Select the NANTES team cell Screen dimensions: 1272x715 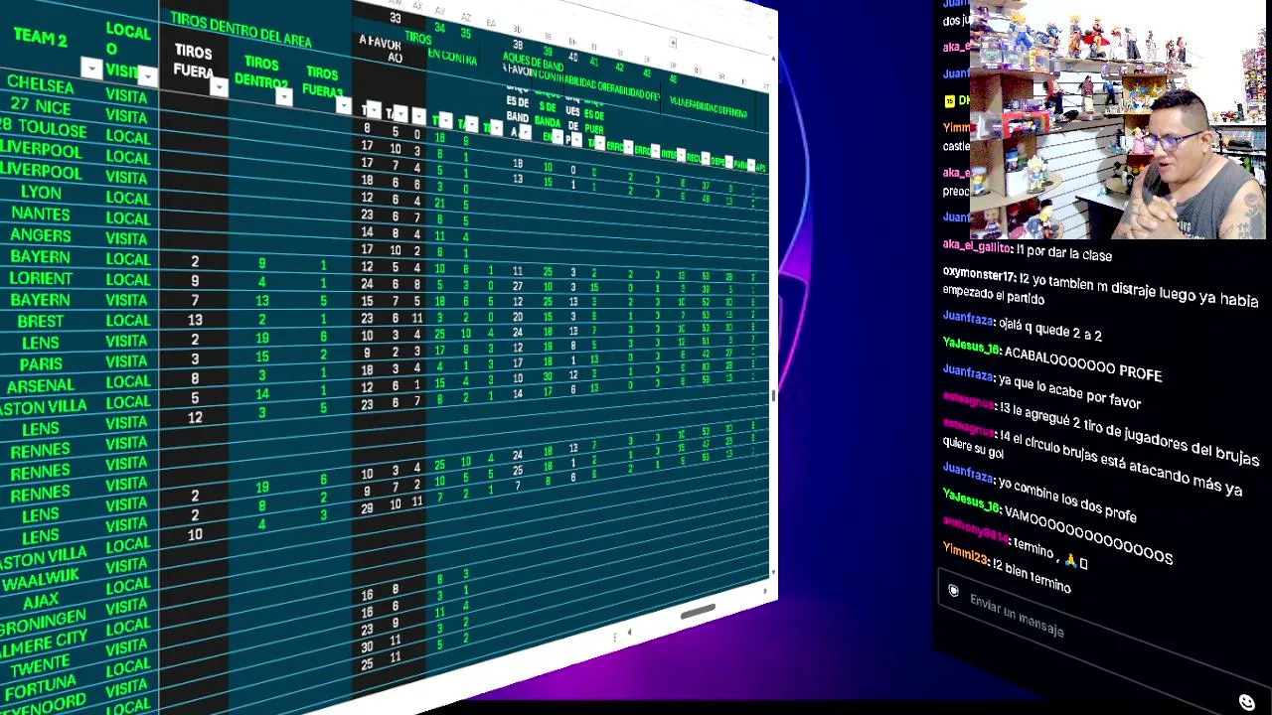point(41,214)
